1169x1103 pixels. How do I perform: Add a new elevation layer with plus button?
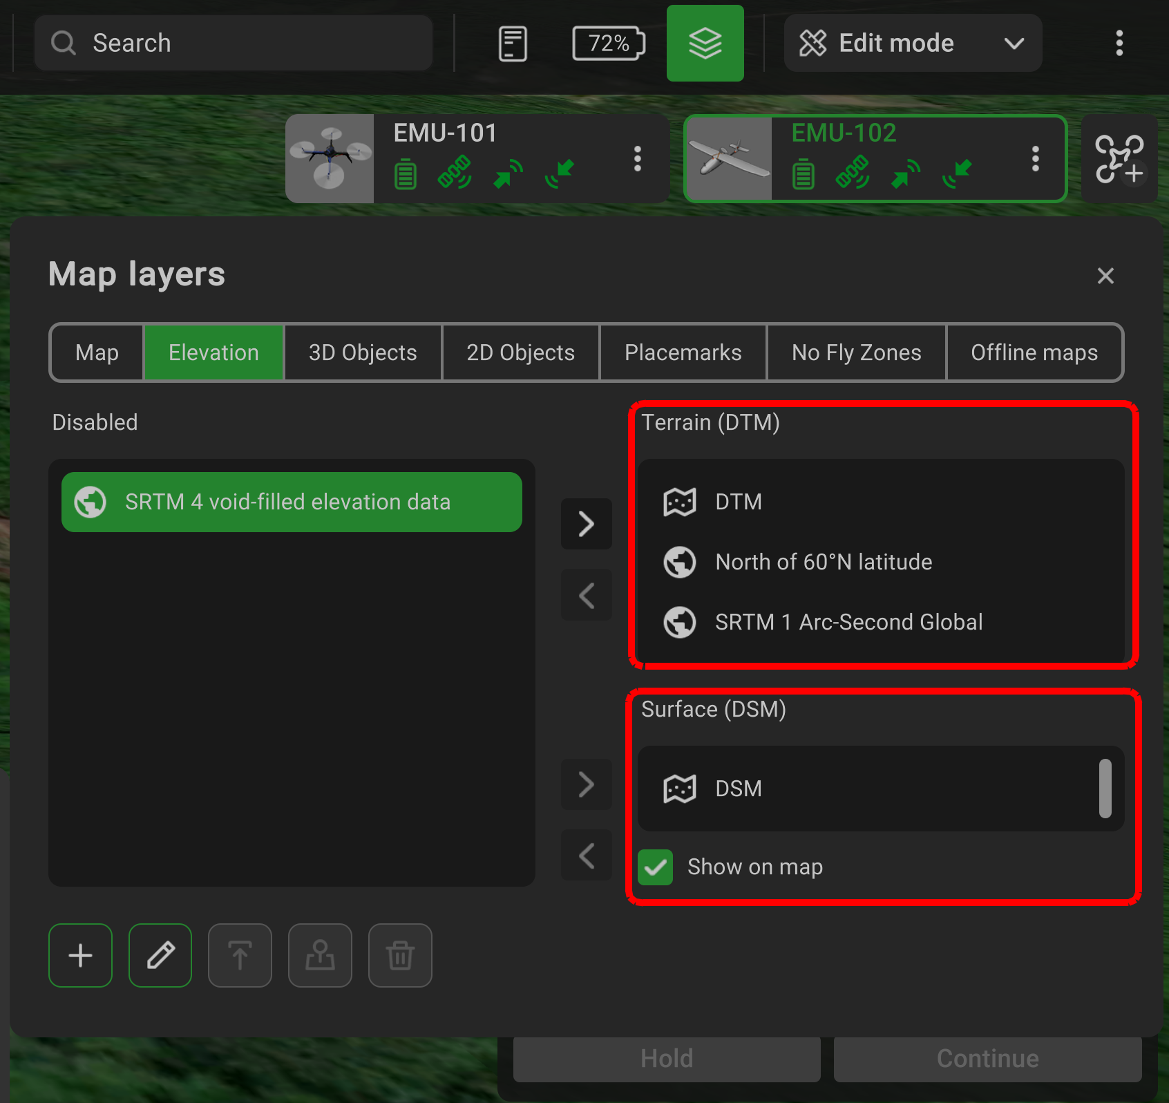pyautogui.click(x=81, y=955)
